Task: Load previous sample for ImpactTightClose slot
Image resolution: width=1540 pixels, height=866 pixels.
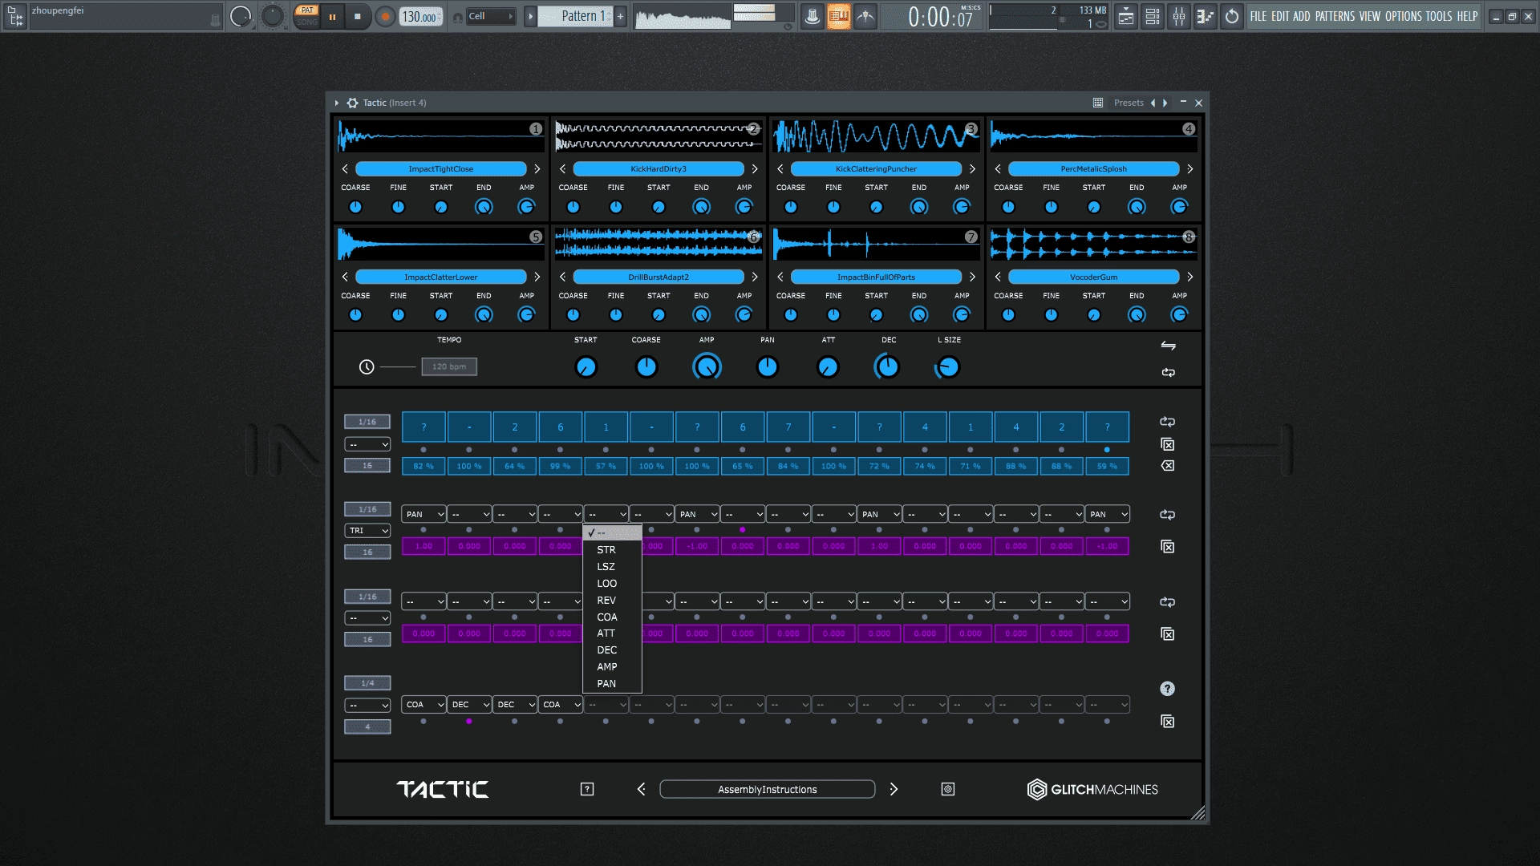Action: [x=345, y=168]
